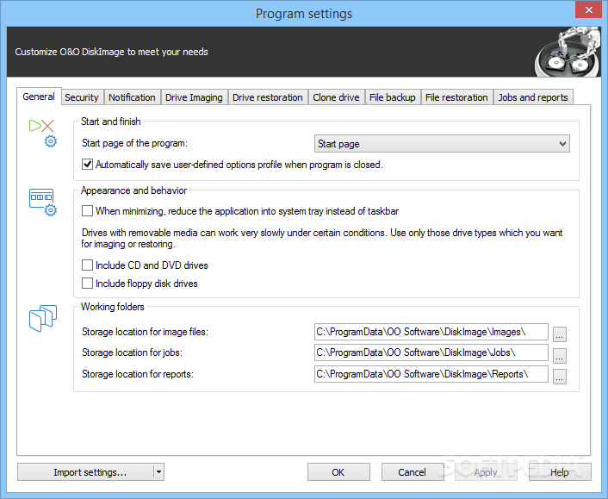Click the Cancel button
608x499 pixels.
(413, 472)
